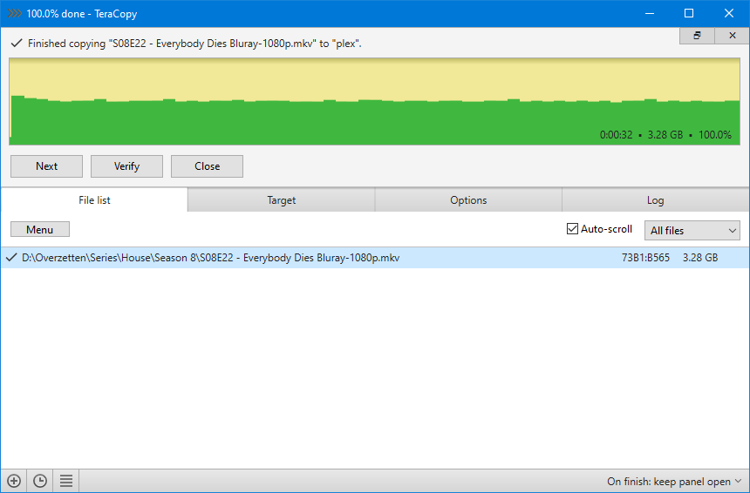Open the history clock icon
The image size is (750, 493).
(x=40, y=481)
